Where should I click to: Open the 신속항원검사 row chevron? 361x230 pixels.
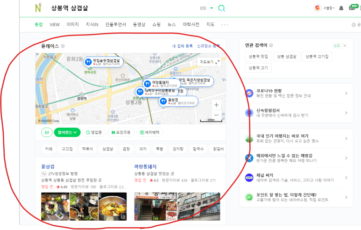coord(346,113)
